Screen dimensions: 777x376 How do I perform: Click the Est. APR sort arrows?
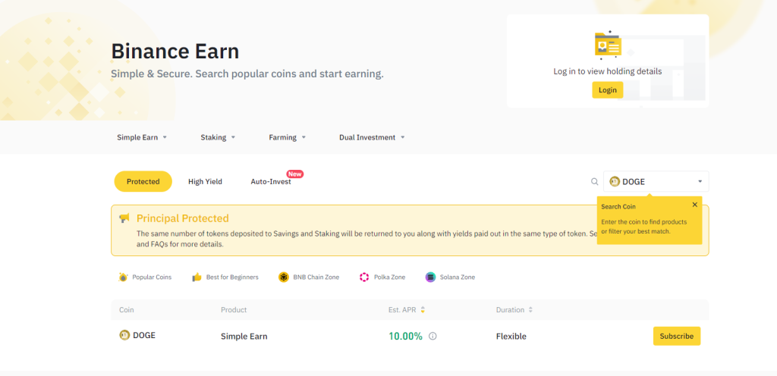coord(423,310)
